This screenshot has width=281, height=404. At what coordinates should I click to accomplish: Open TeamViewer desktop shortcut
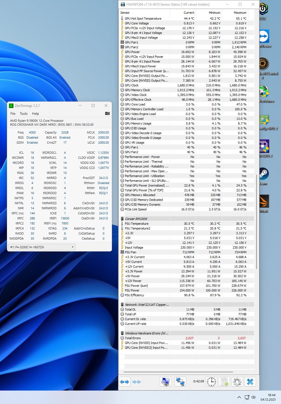coord(265,39)
